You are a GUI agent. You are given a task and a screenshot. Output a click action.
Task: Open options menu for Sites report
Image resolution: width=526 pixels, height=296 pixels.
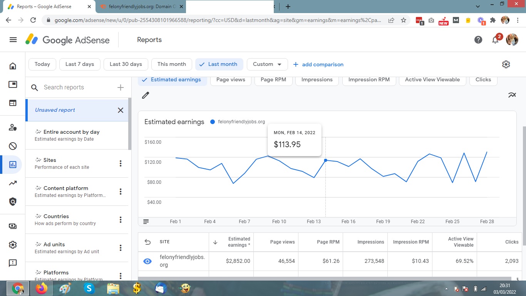tap(121, 163)
